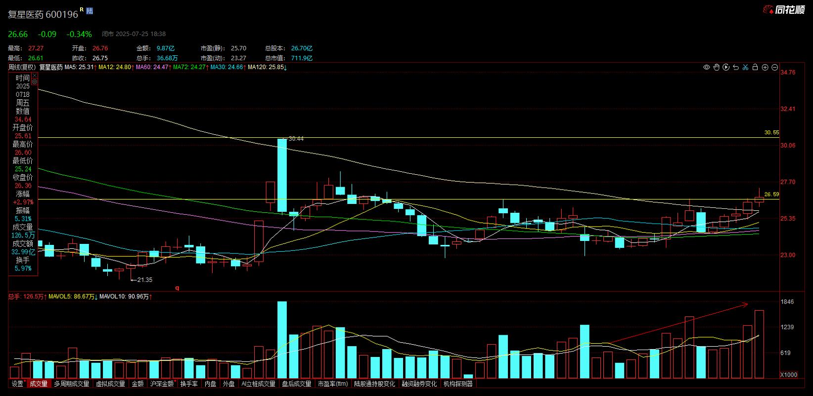Image resolution: width=813 pixels, height=396 pixels.
Task: Click percentage change -0.34%
Action: pos(79,34)
